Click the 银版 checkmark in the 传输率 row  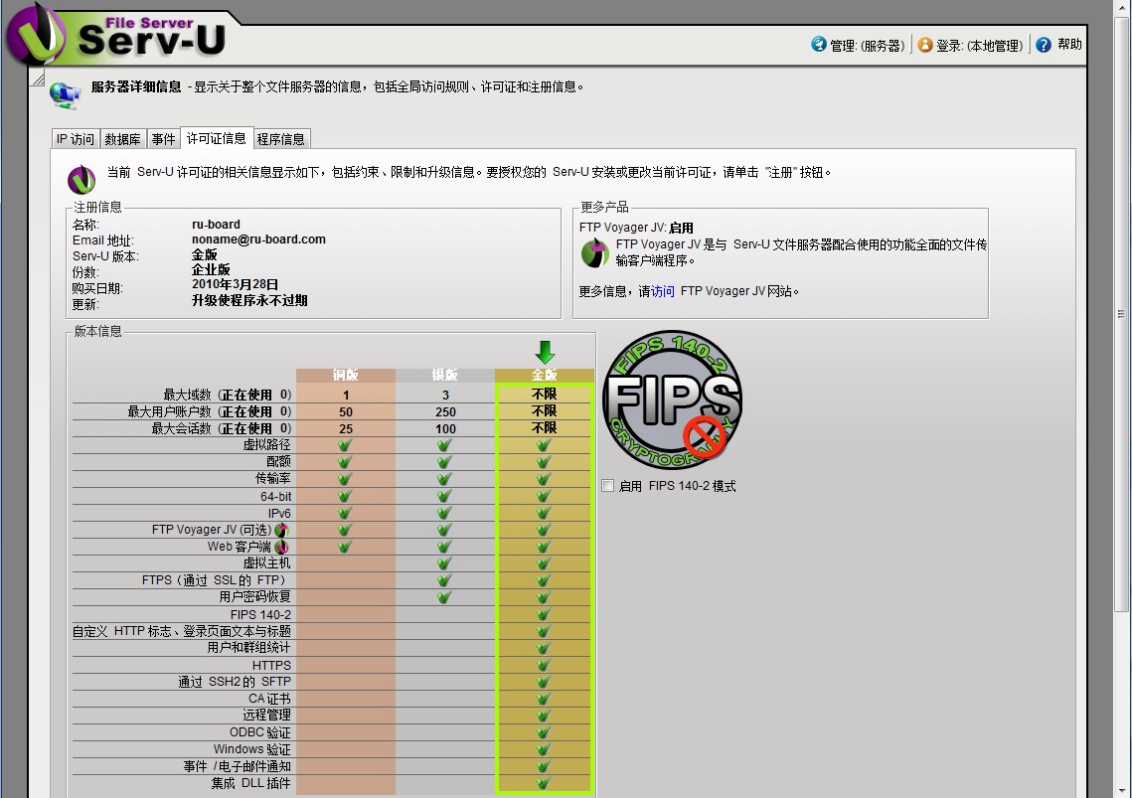[x=444, y=479]
